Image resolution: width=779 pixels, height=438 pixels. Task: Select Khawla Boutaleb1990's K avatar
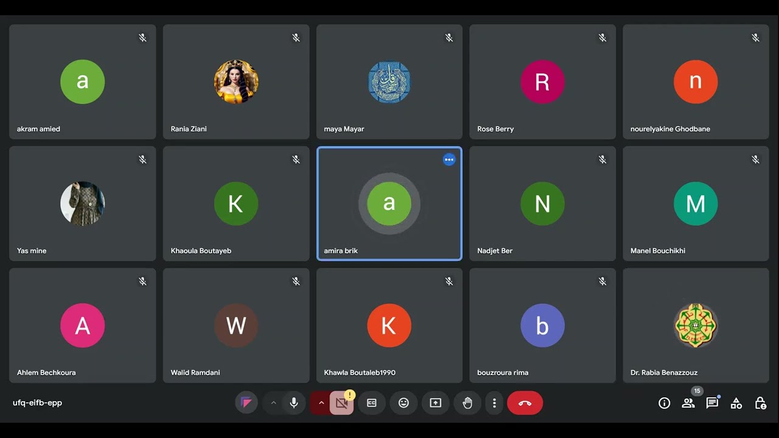click(389, 325)
